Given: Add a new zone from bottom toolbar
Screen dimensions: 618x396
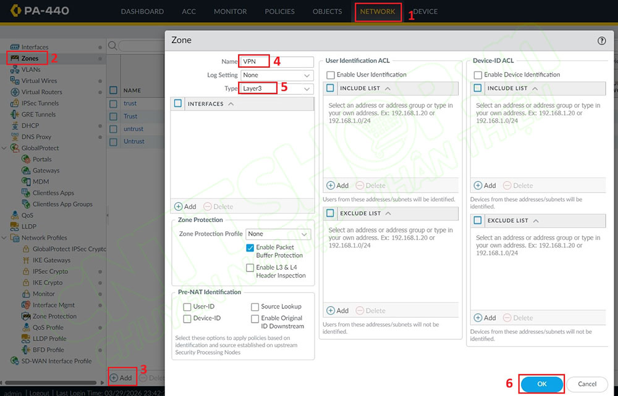Looking at the screenshot, I should tap(121, 378).
